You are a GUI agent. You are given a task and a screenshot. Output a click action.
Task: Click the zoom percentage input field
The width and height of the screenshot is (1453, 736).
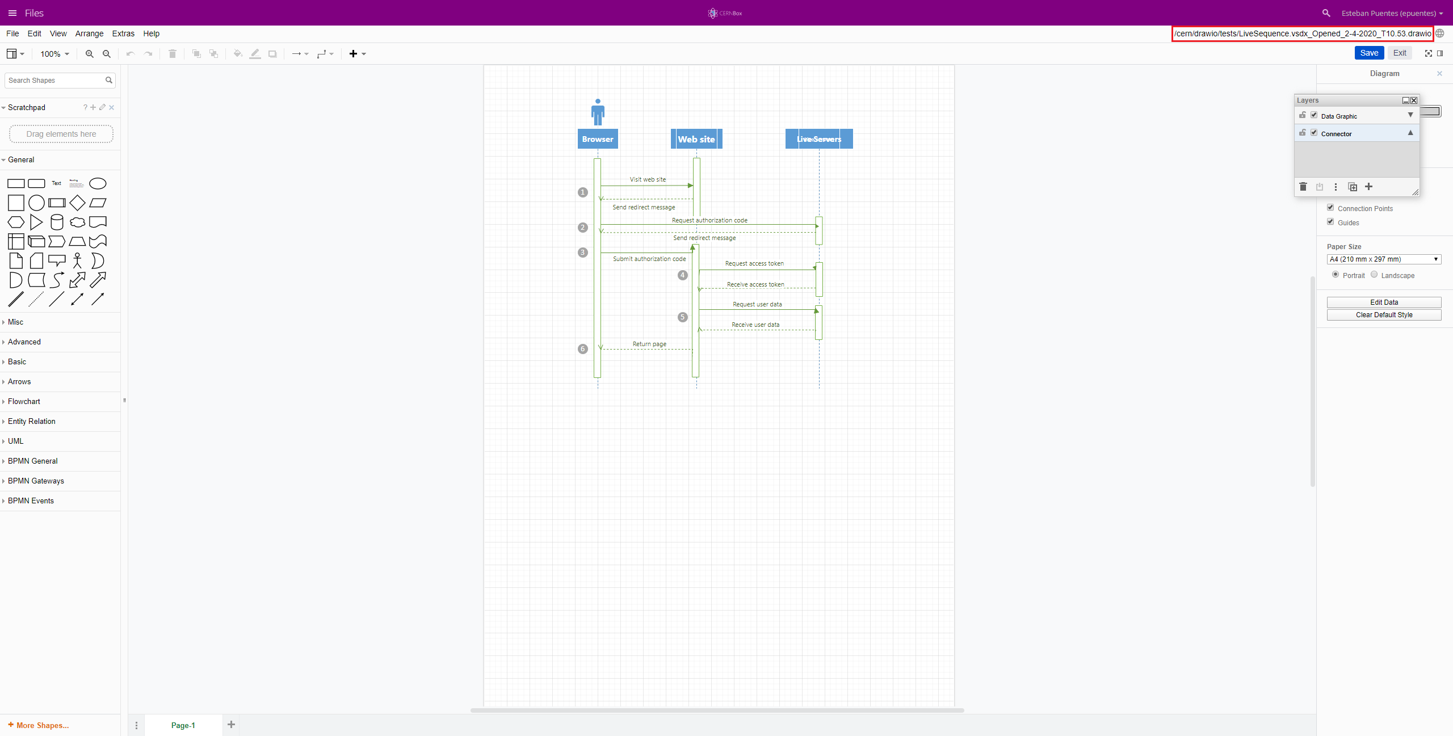50,53
